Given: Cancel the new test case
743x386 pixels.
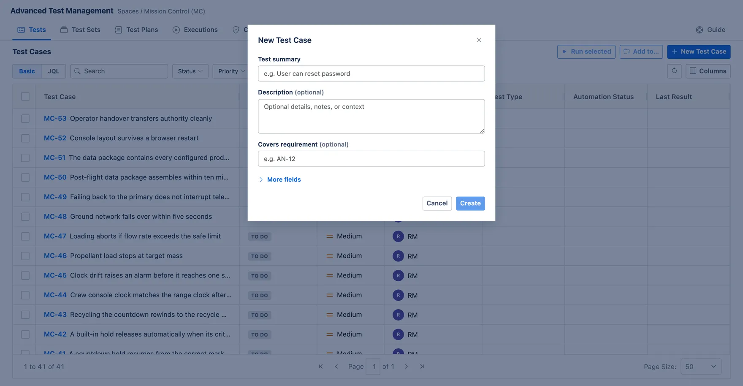Looking at the screenshot, I should pyautogui.click(x=437, y=203).
